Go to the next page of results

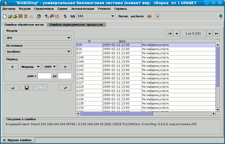coord(210,34)
